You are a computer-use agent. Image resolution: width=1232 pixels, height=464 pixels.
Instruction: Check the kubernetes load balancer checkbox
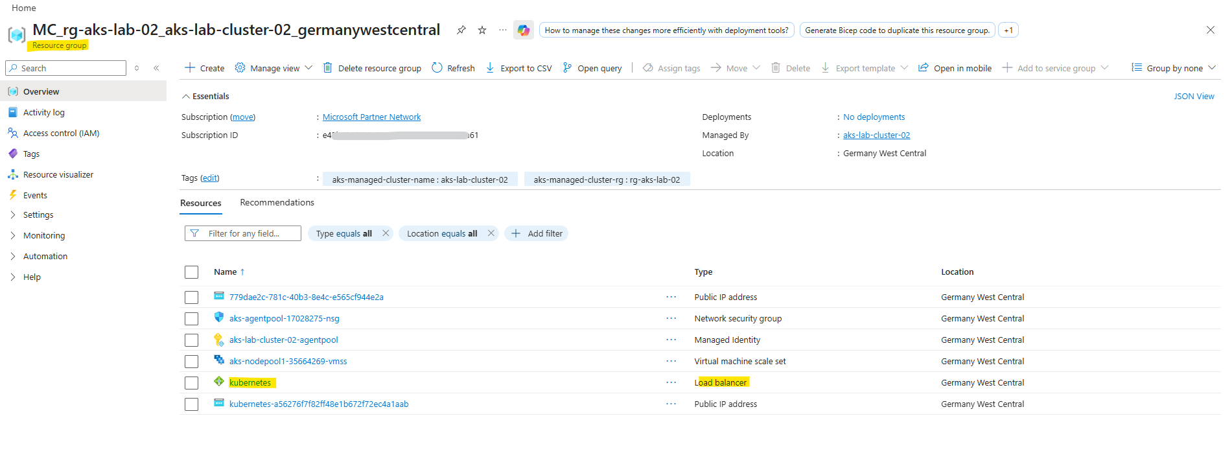coord(191,383)
